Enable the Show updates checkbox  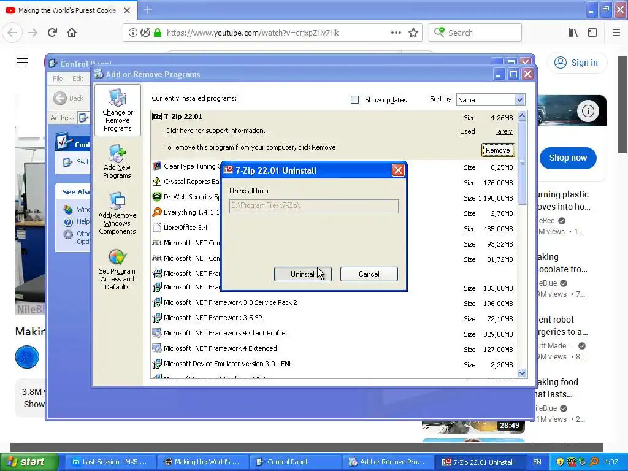coord(355,100)
